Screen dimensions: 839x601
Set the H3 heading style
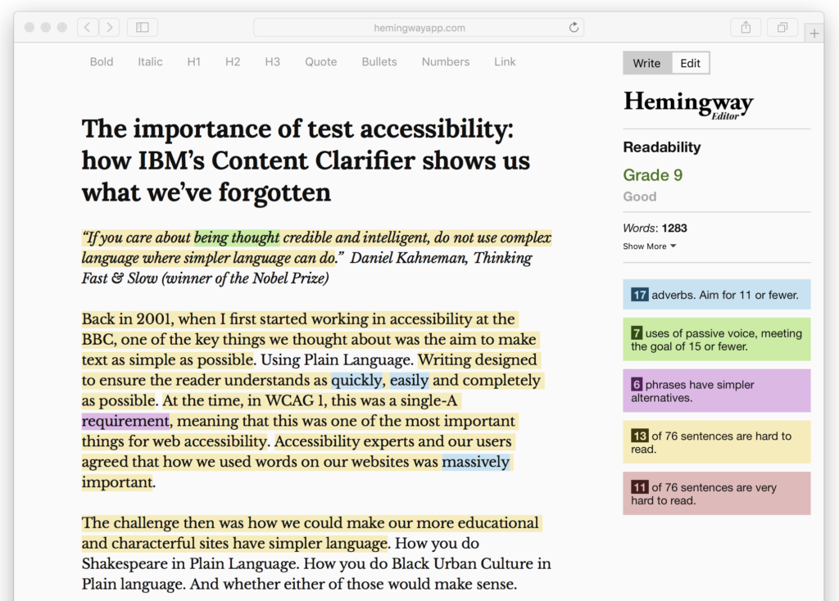coord(272,62)
